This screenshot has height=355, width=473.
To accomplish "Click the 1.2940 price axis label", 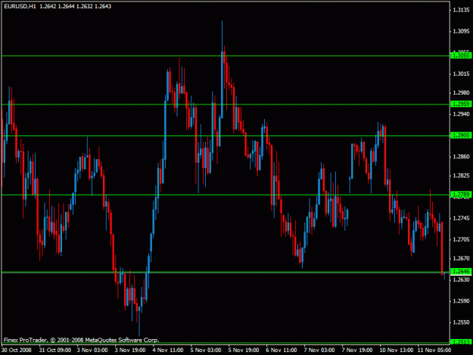I will coord(462,114).
